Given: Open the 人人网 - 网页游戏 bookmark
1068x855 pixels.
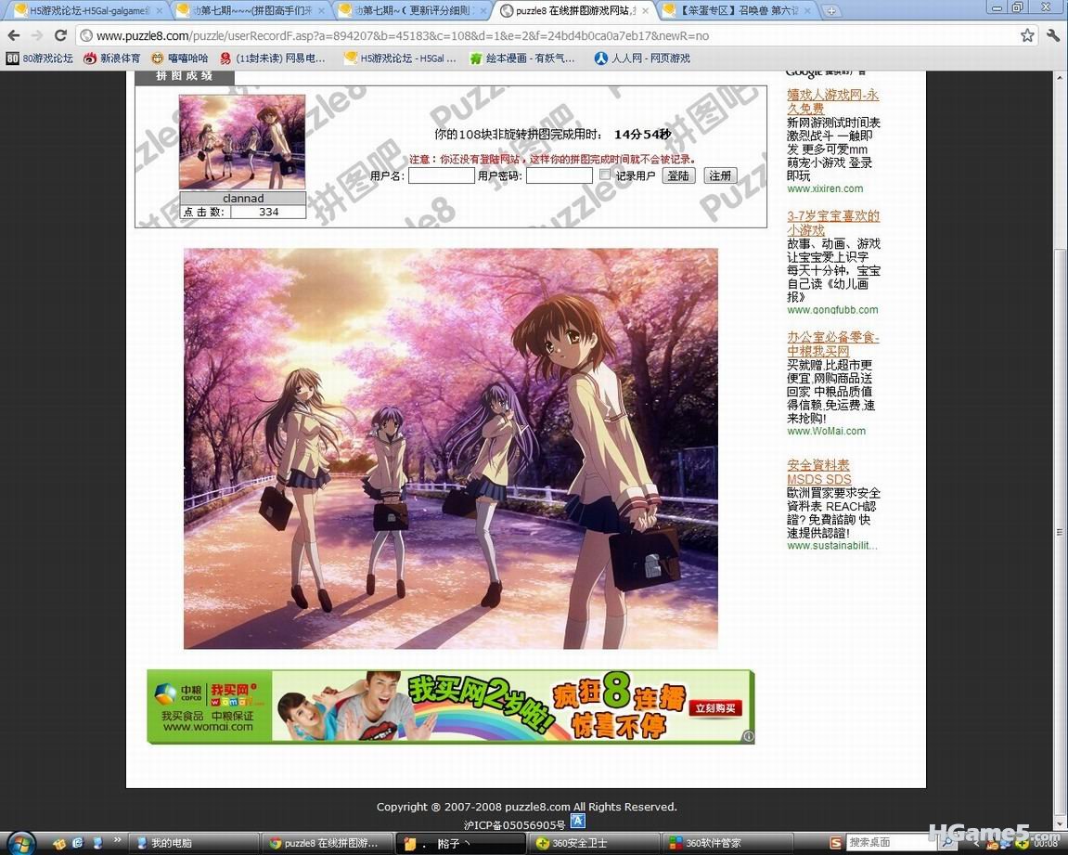Looking at the screenshot, I should pos(642,58).
